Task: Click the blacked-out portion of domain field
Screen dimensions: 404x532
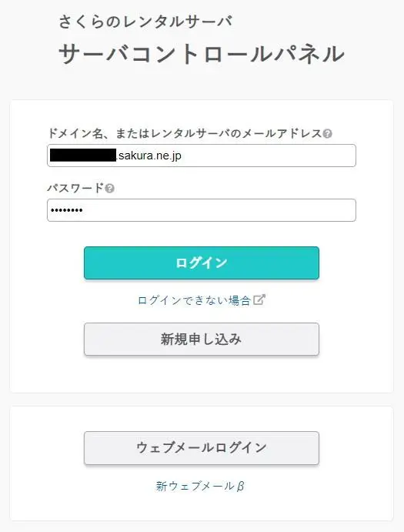Action: click(83, 155)
